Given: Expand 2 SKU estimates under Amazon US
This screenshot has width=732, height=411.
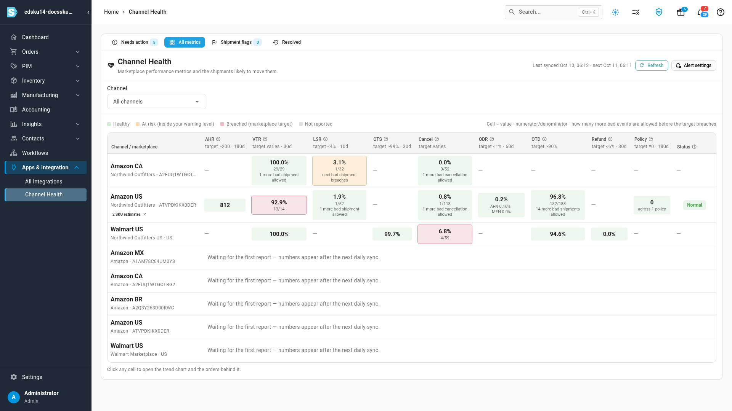Looking at the screenshot, I should [x=129, y=215].
